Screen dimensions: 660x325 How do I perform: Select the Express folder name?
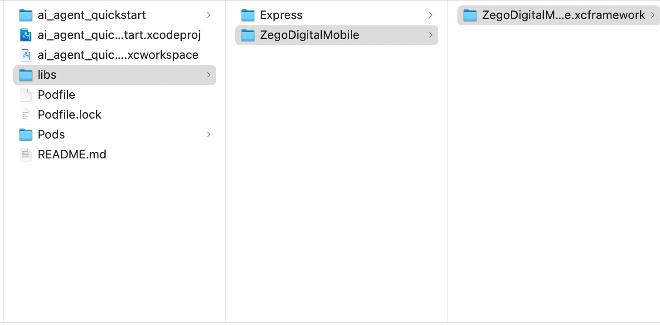[281, 15]
